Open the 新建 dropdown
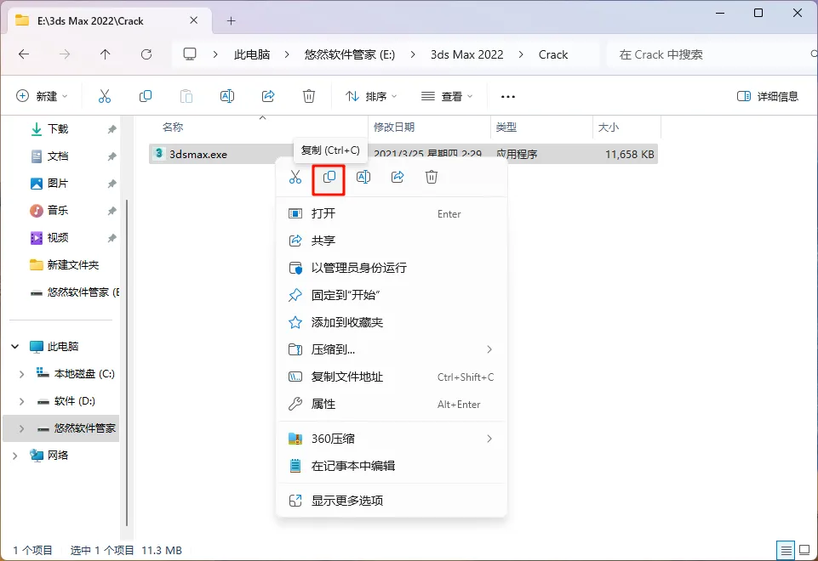The image size is (818, 561). tap(43, 96)
